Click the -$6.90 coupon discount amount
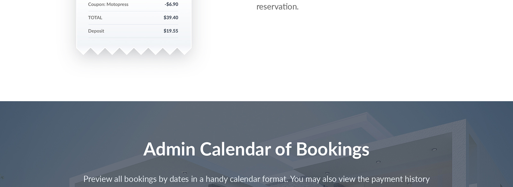Screen dimensions: 513x187 (171, 4)
